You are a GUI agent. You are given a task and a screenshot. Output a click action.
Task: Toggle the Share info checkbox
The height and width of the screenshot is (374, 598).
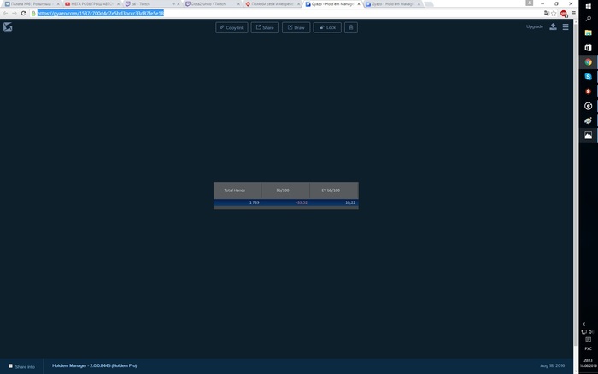coord(10,366)
